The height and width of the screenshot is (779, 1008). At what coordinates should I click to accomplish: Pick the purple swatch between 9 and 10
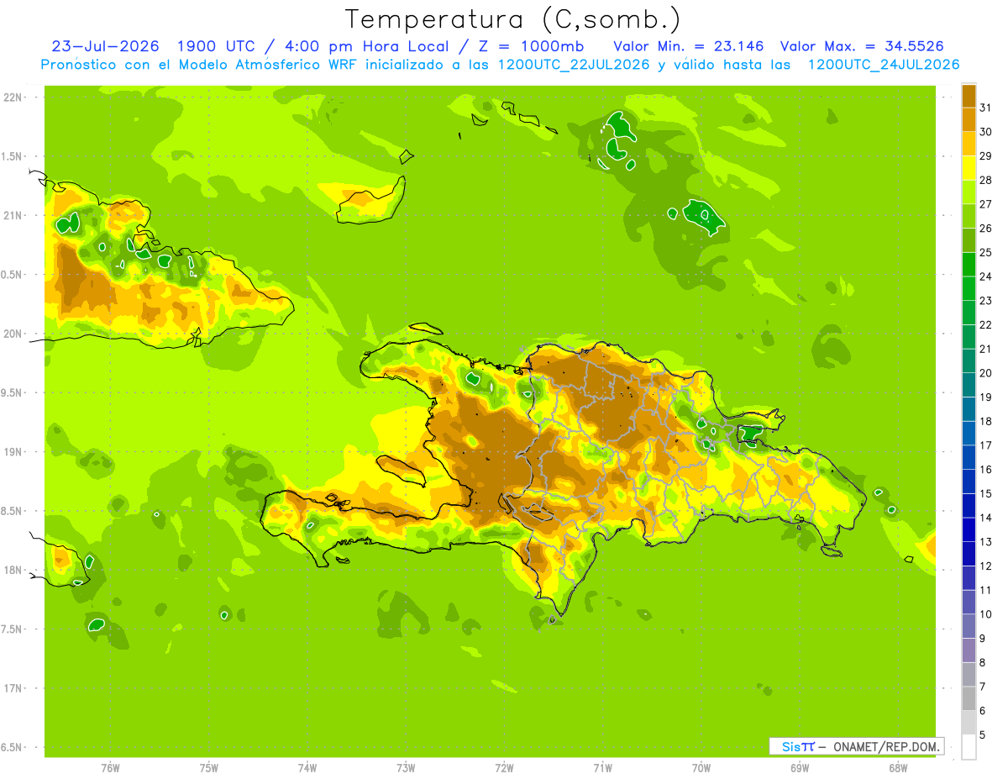pyautogui.click(x=969, y=626)
